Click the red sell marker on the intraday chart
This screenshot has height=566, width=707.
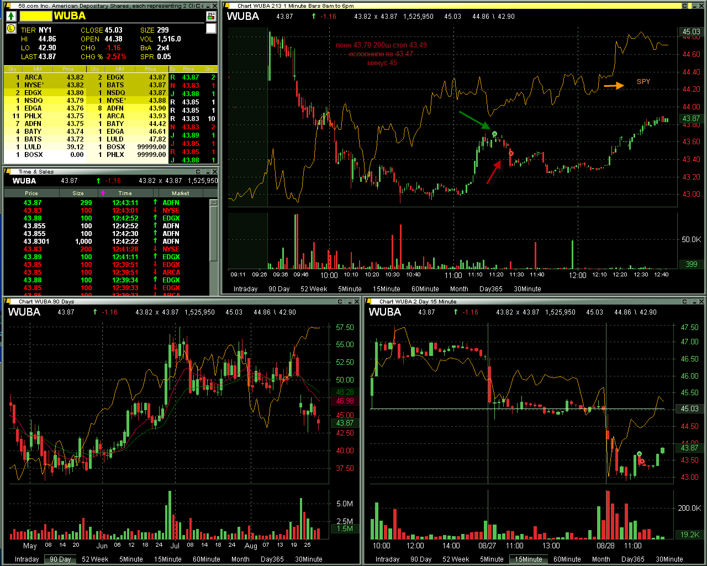click(x=511, y=153)
